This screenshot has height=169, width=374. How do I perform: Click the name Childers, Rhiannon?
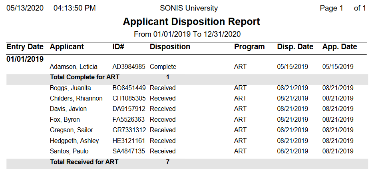pyautogui.click(x=76, y=99)
